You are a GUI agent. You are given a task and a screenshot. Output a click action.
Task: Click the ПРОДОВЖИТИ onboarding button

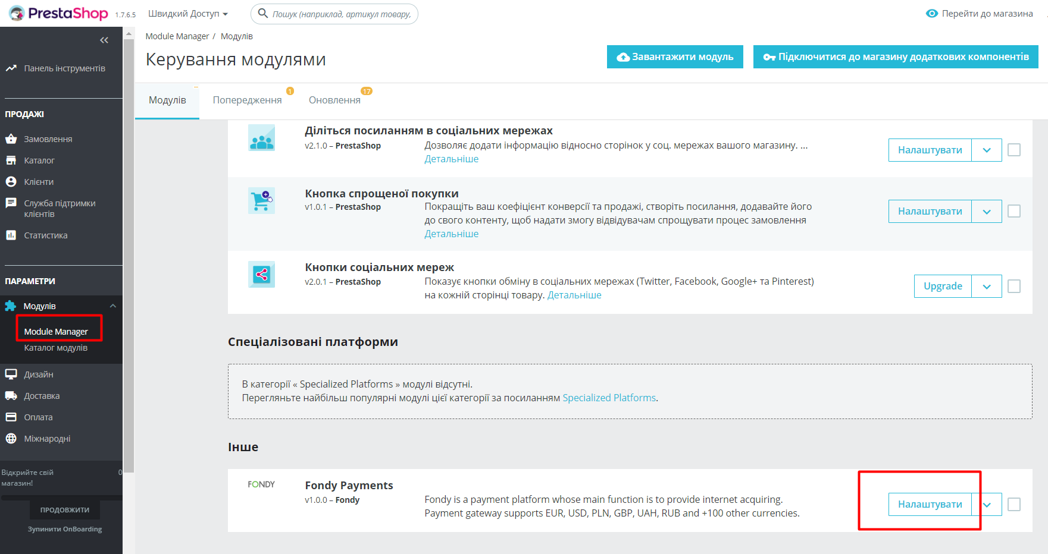pyautogui.click(x=65, y=510)
